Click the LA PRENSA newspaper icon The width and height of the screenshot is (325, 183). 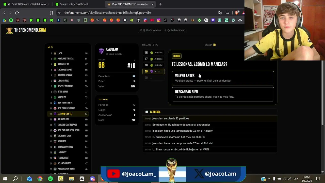click(x=147, y=112)
